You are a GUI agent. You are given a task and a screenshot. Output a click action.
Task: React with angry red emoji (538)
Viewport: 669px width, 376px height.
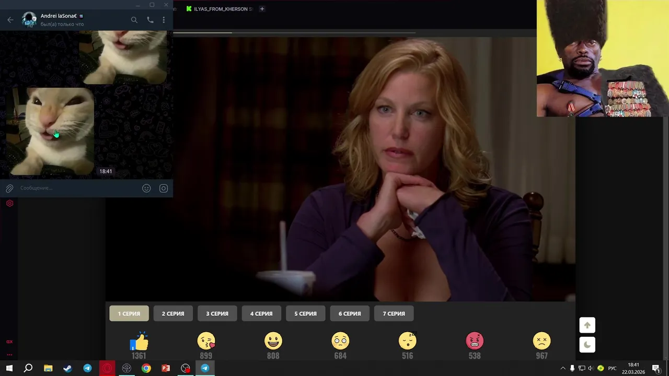pyautogui.click(x=475, y=342)
